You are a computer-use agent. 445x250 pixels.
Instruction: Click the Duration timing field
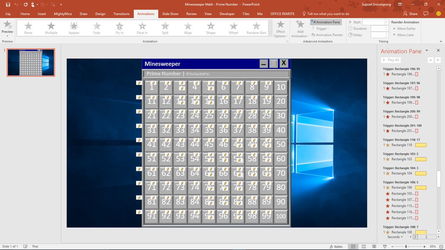click(379, 29)
